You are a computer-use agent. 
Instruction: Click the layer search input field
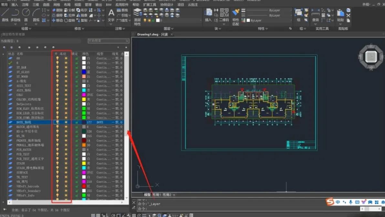(x=108, y=41)
